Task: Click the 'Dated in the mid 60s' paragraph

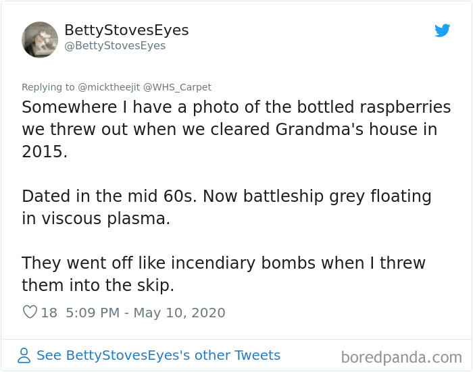Action: click(226, 196)
